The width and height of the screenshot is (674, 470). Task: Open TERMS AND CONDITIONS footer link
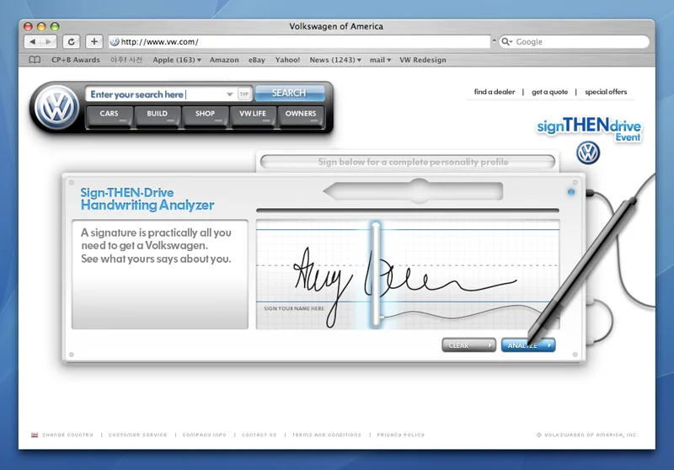click(x=327, y=435)
